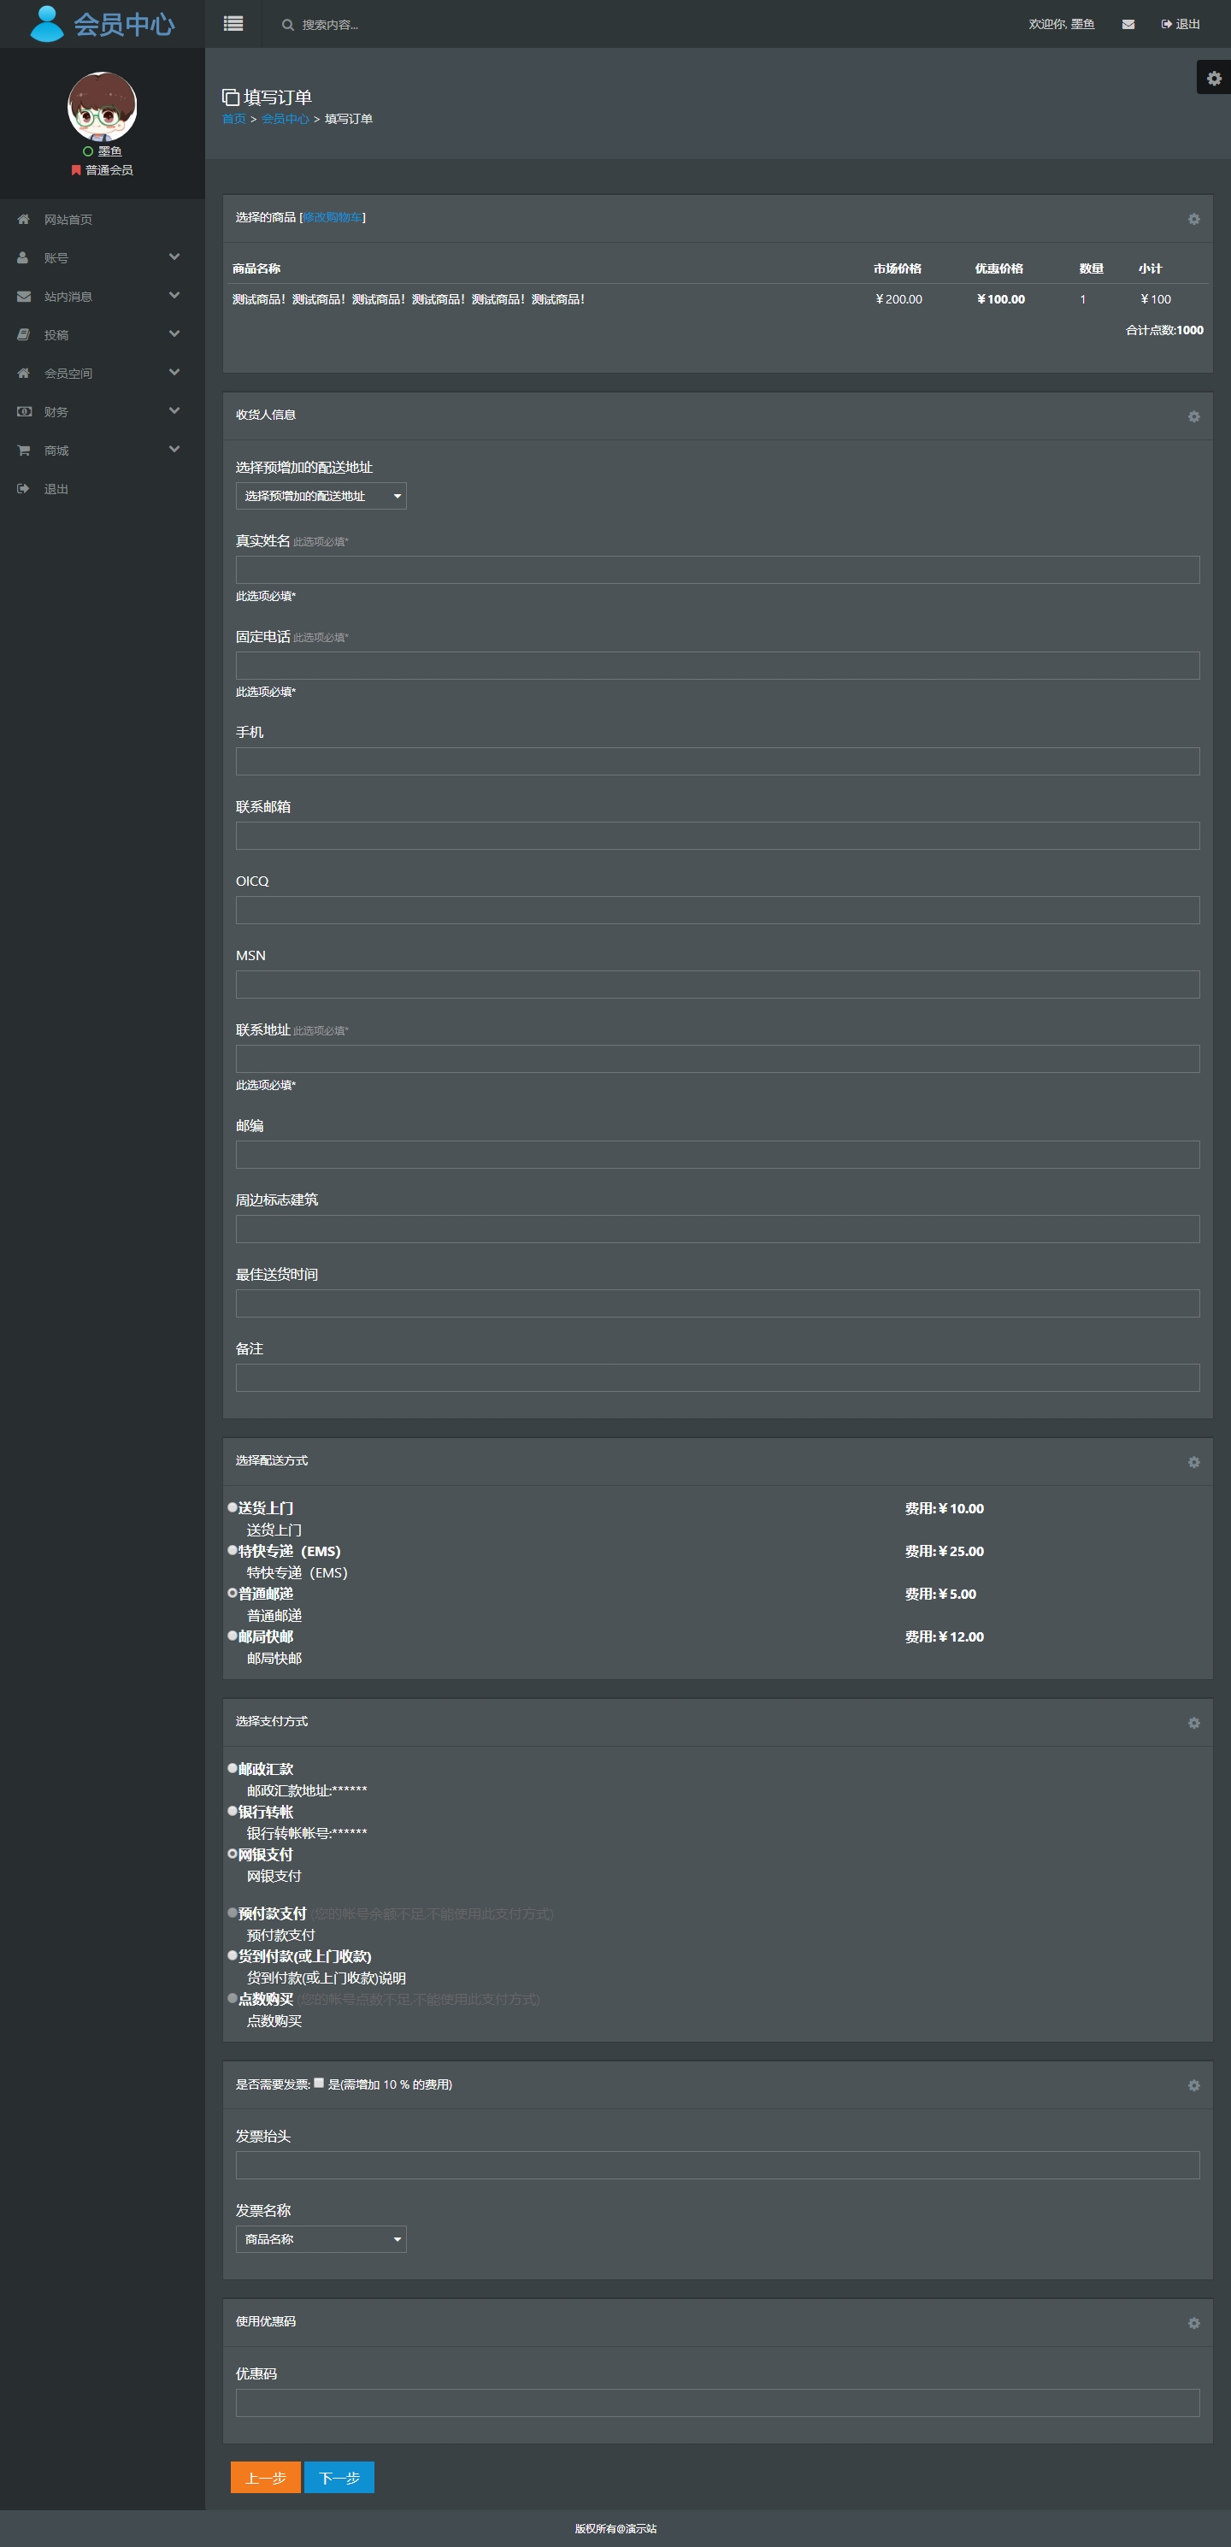The image size is (1231, 2547).
Task: Click book icon beside 投稿
Action: (24, 335)
